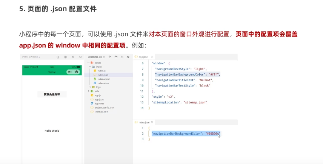Image resolution: width=323 pixels, height=164 pixels.
Task: Click the simulator phone device icon
Action: [58, 57]
